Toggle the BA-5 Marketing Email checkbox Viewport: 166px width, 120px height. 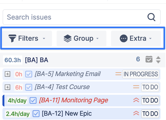click(29, 74)
